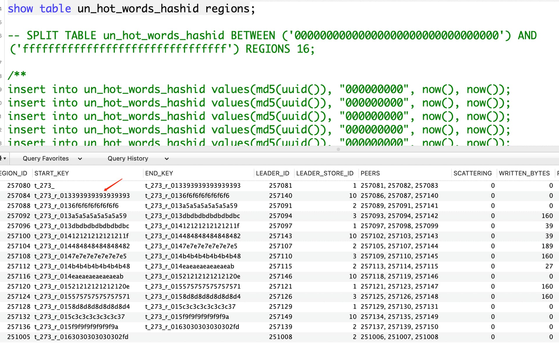Click the peers cell 257113, 257114, 257115
This screenshot has height=348, width=559.
point(399,266)
